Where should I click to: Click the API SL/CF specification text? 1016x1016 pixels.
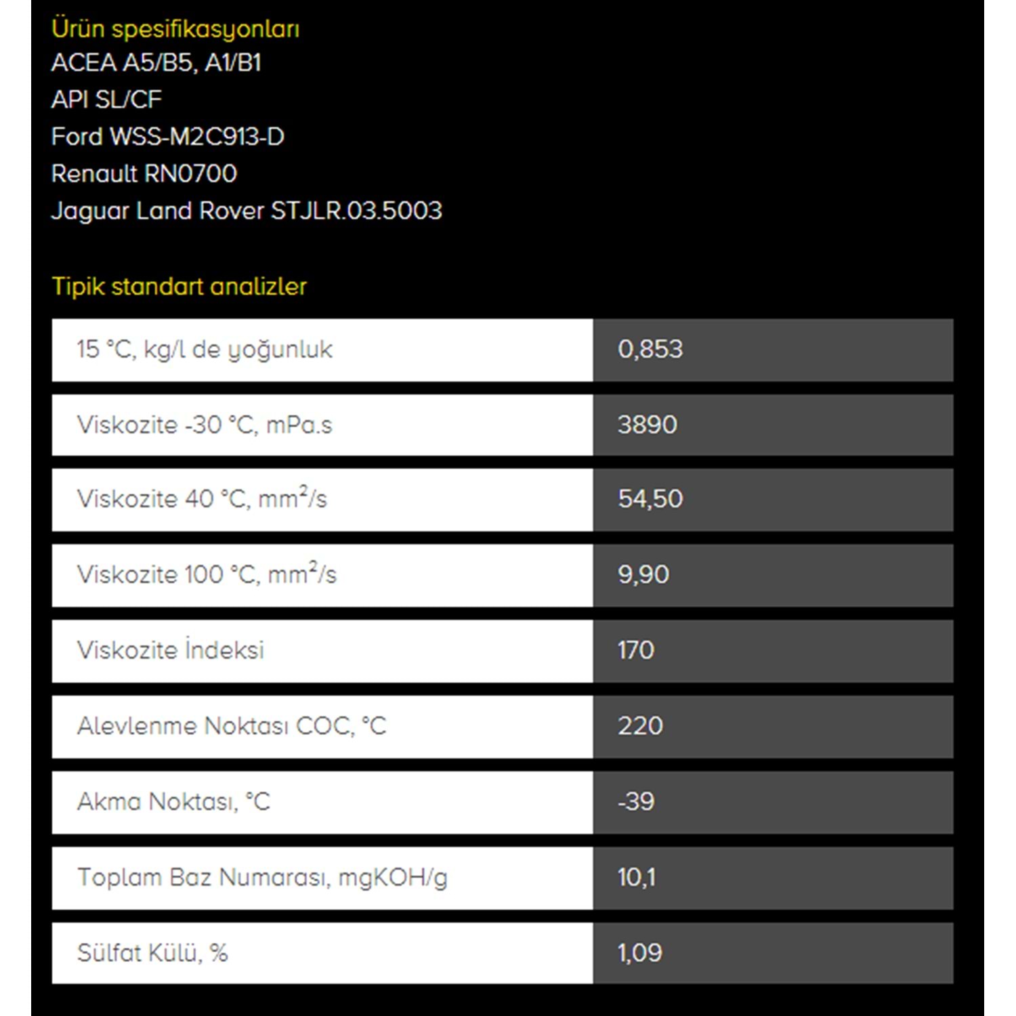[x=106, y=100]
